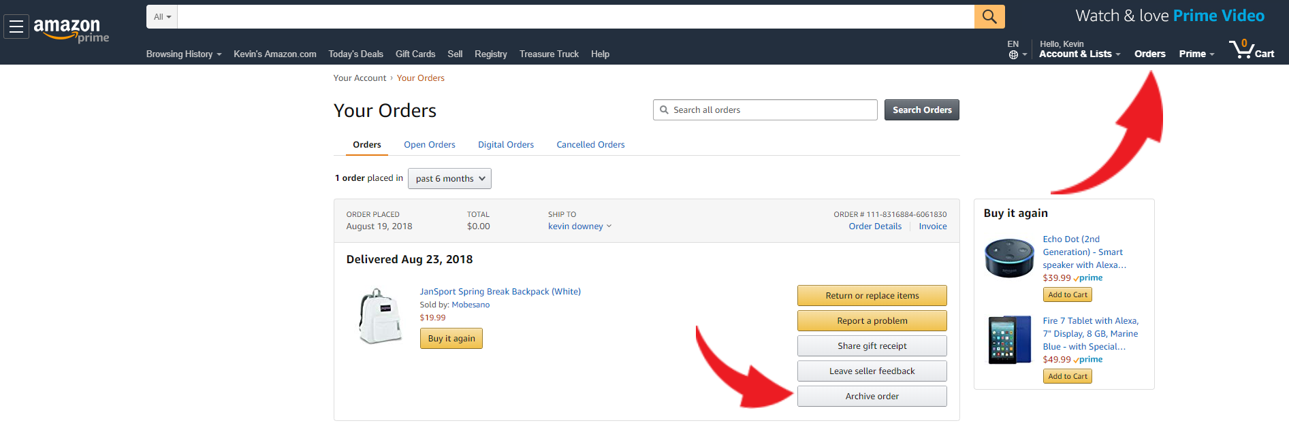The height and width of the screenshot is (438, 1289).
Task: Open the Treasure Truck page
Action: [549, 54]
